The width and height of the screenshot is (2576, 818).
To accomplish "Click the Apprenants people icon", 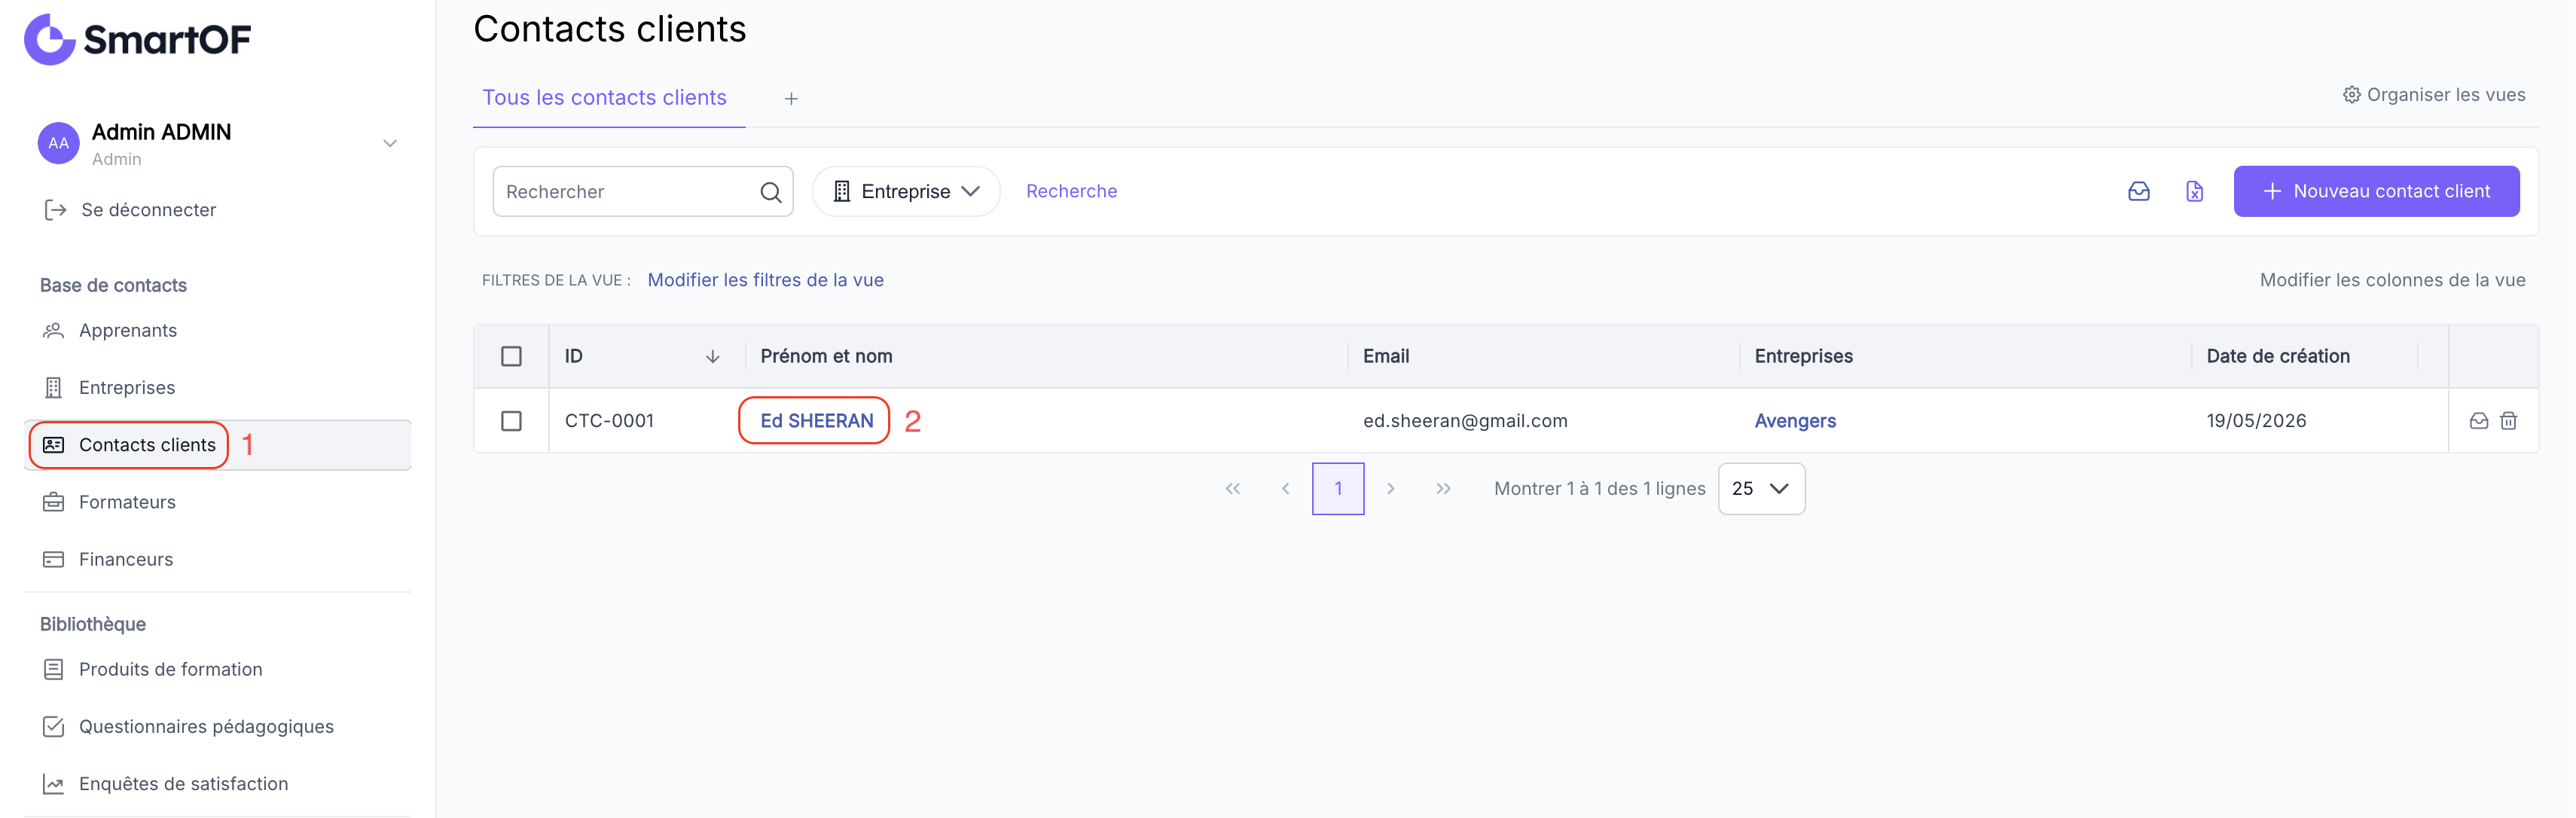I will pos(53,330).
